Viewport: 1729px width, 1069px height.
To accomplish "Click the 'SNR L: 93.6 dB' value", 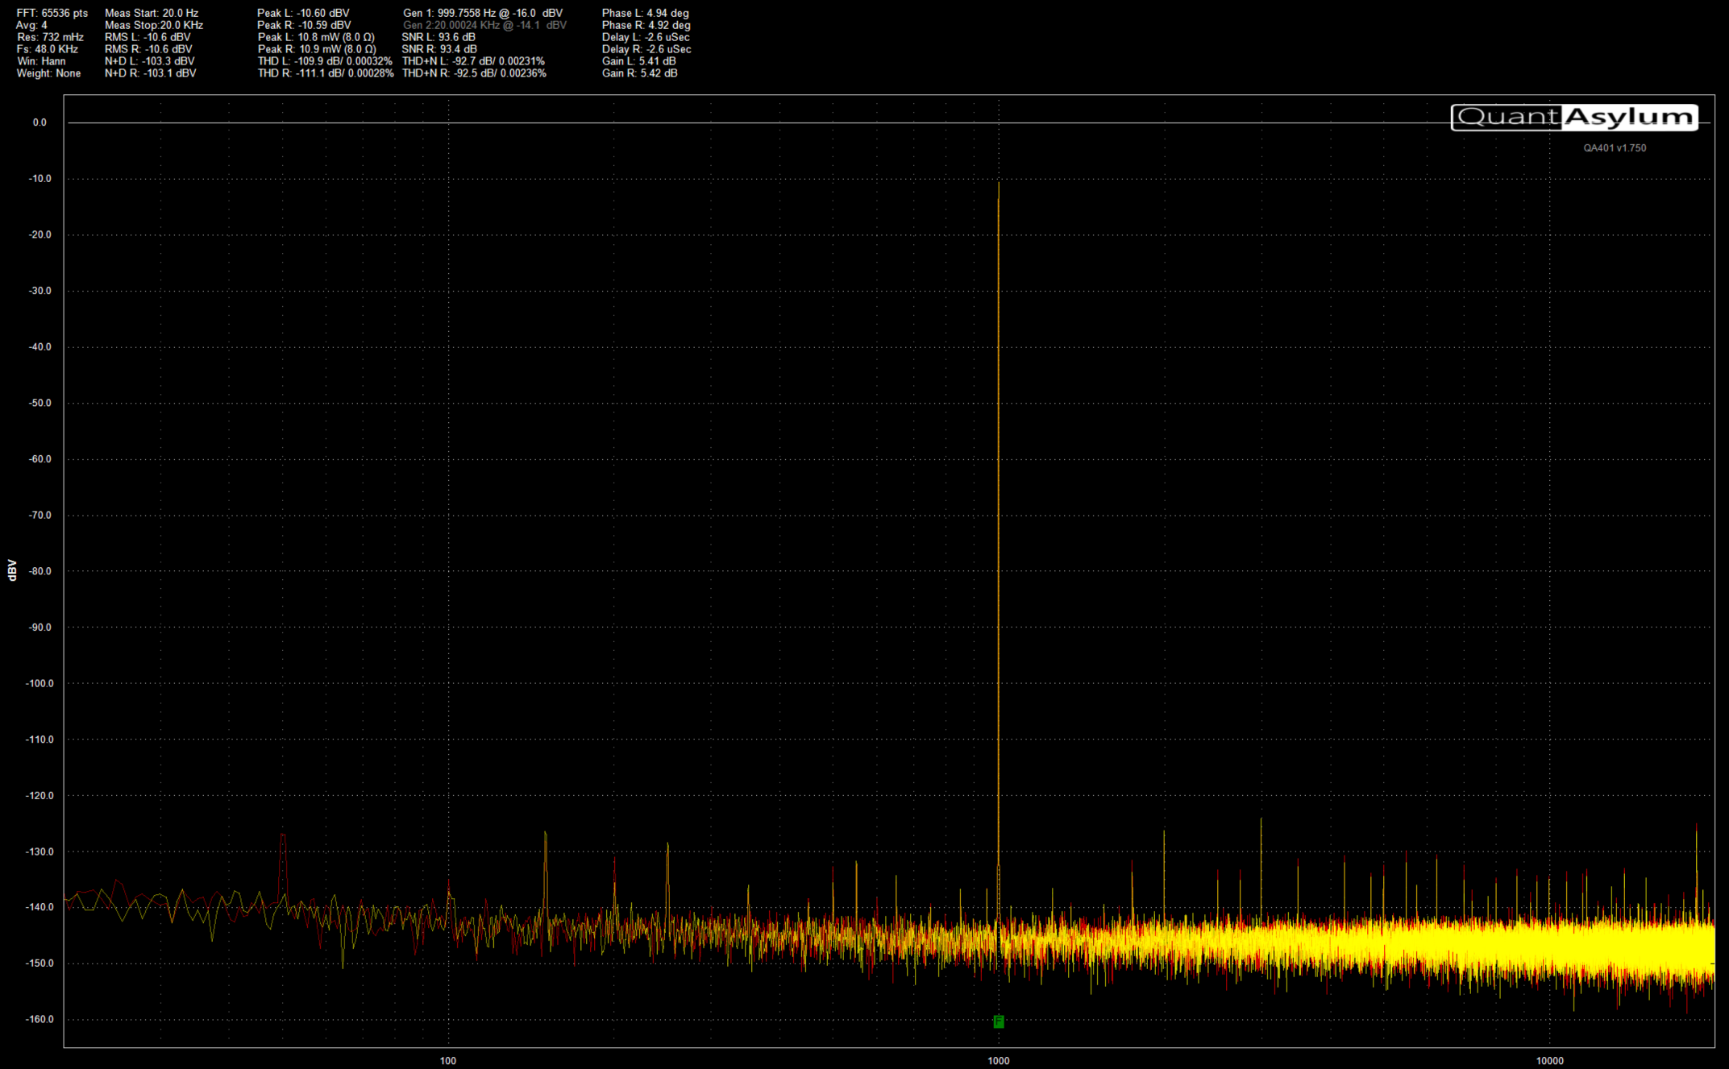I will click(438, 37).
